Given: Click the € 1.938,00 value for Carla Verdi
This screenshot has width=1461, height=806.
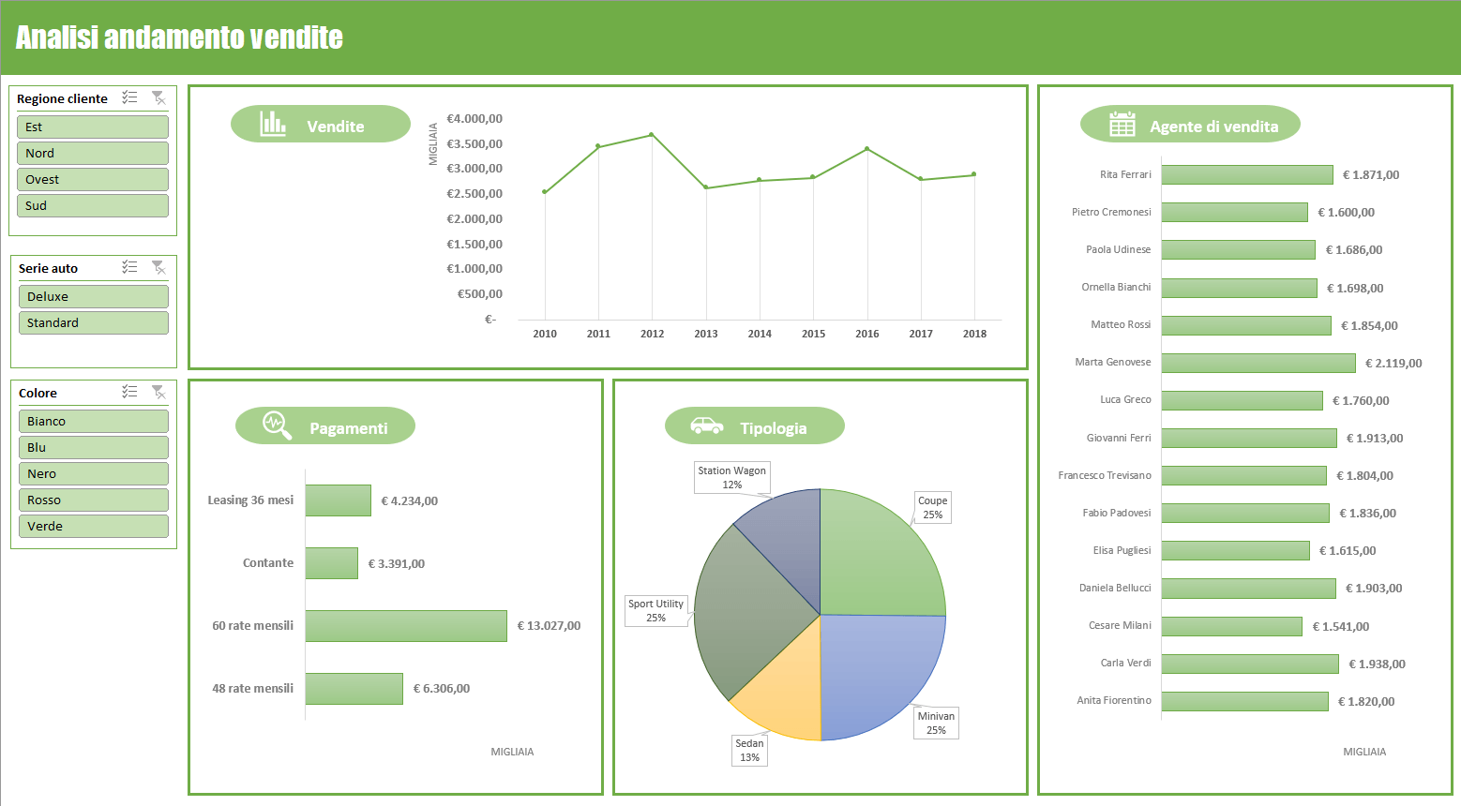Looking at the screenshot, I should click(1377, 664).
